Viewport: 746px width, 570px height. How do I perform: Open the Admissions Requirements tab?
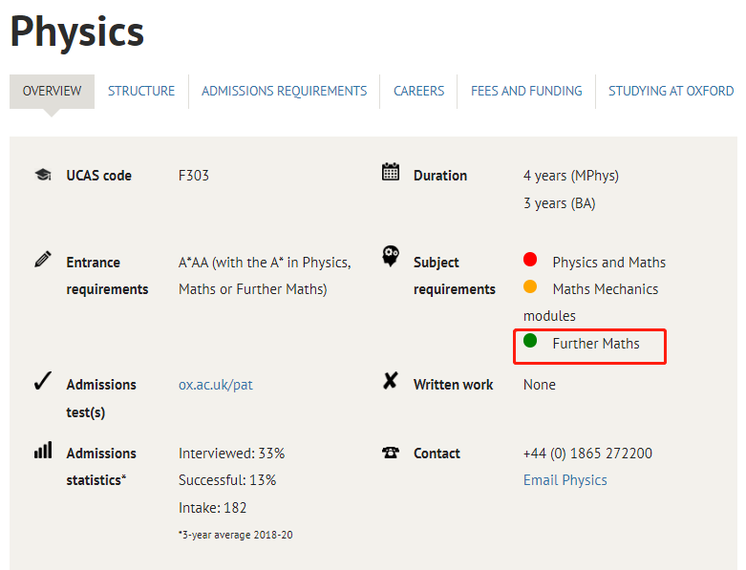point(284,92)
